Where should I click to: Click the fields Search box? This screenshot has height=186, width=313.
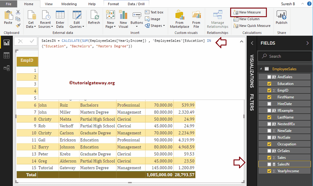pos(285,56)
